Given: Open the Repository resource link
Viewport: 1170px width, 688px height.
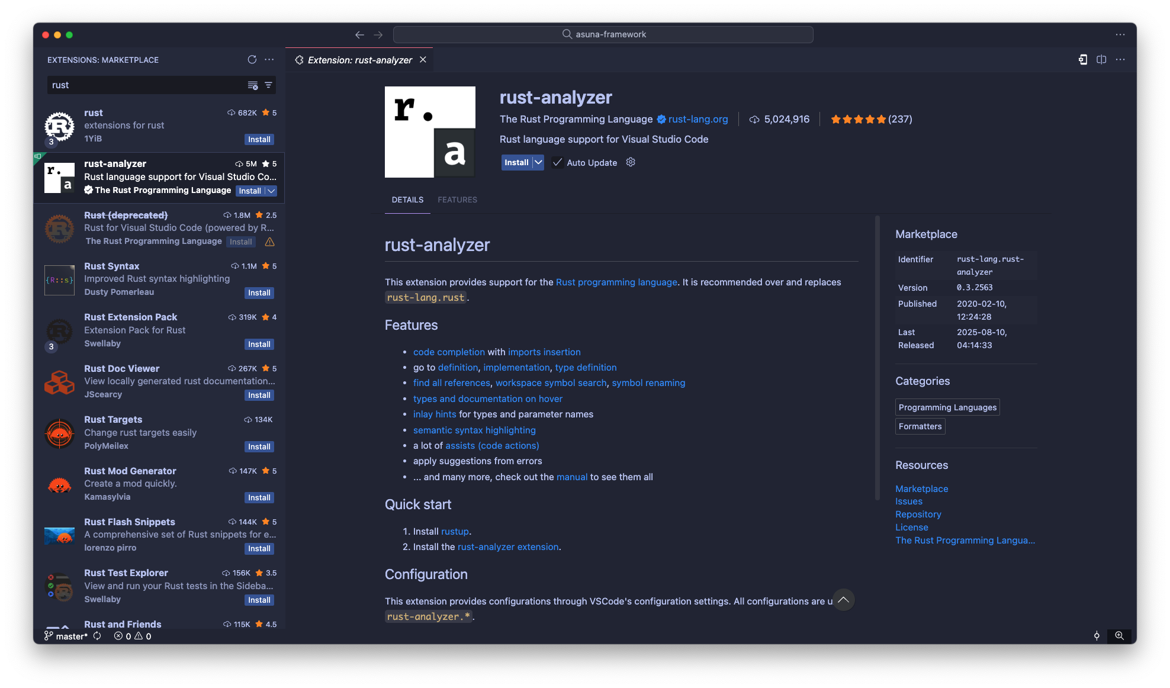Looking at the screenshot, I should (x=918, y=515).
